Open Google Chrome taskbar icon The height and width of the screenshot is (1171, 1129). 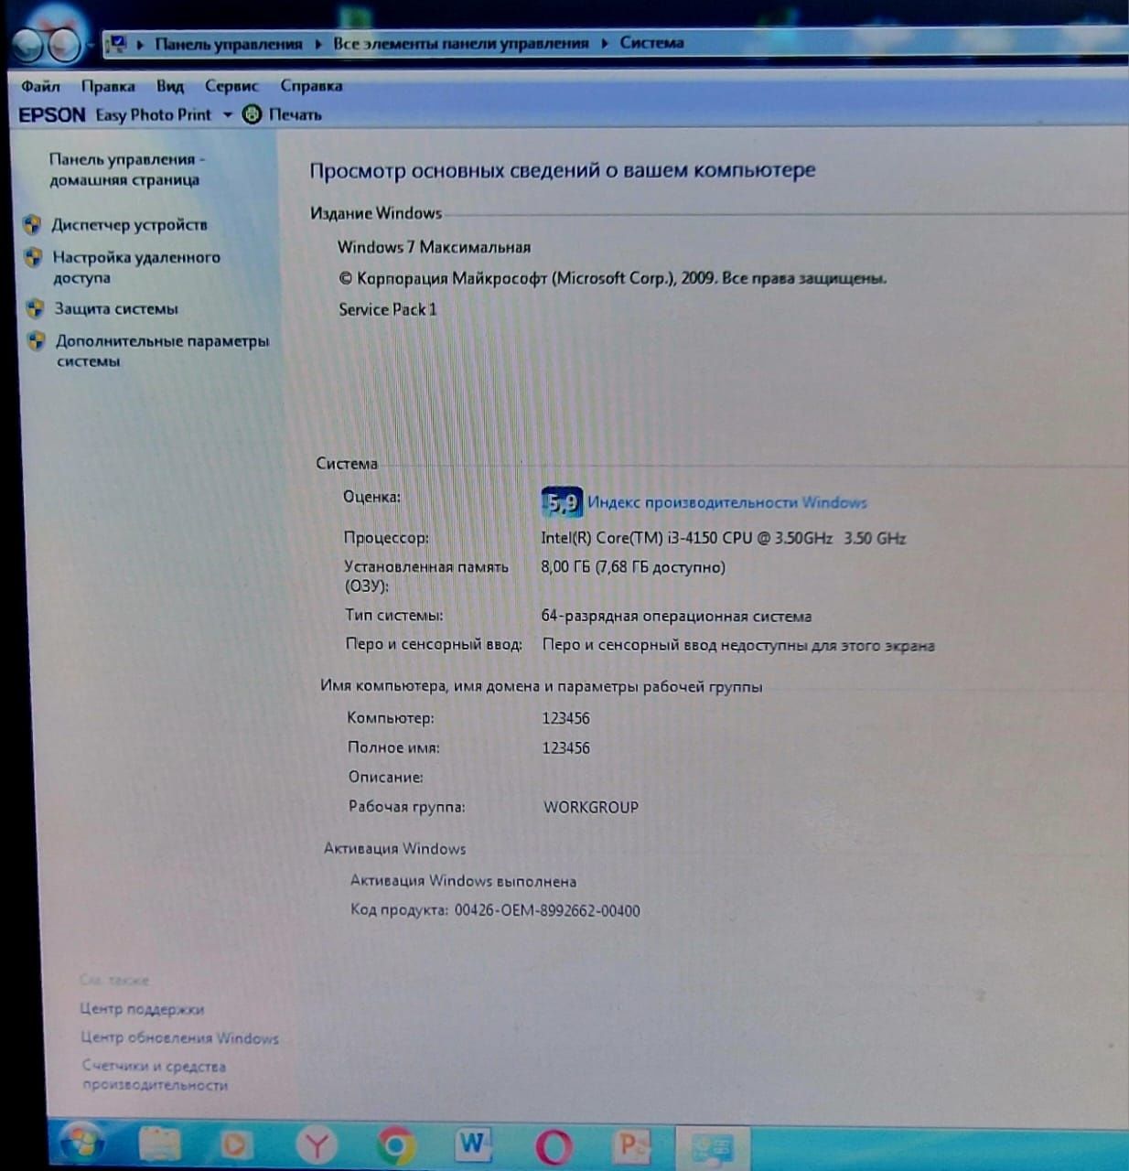coord(394,1144)
